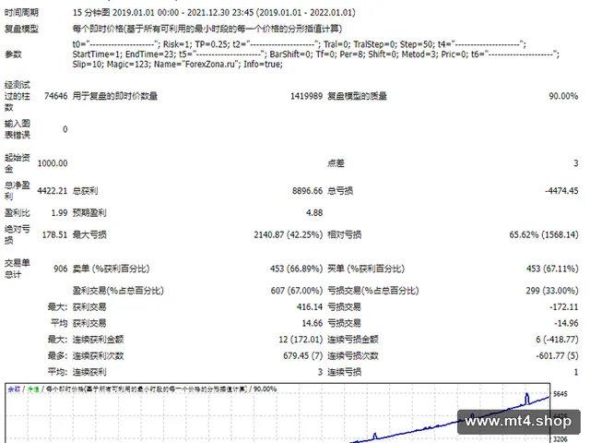Select largest profit trade 416.14

[310, 307]
